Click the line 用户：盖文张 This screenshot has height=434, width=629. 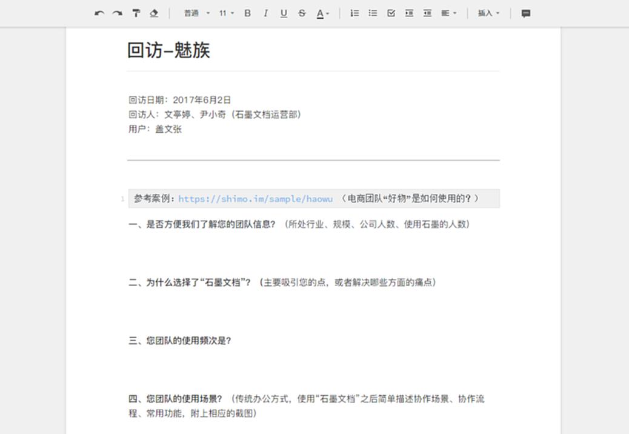click(155, 129)
